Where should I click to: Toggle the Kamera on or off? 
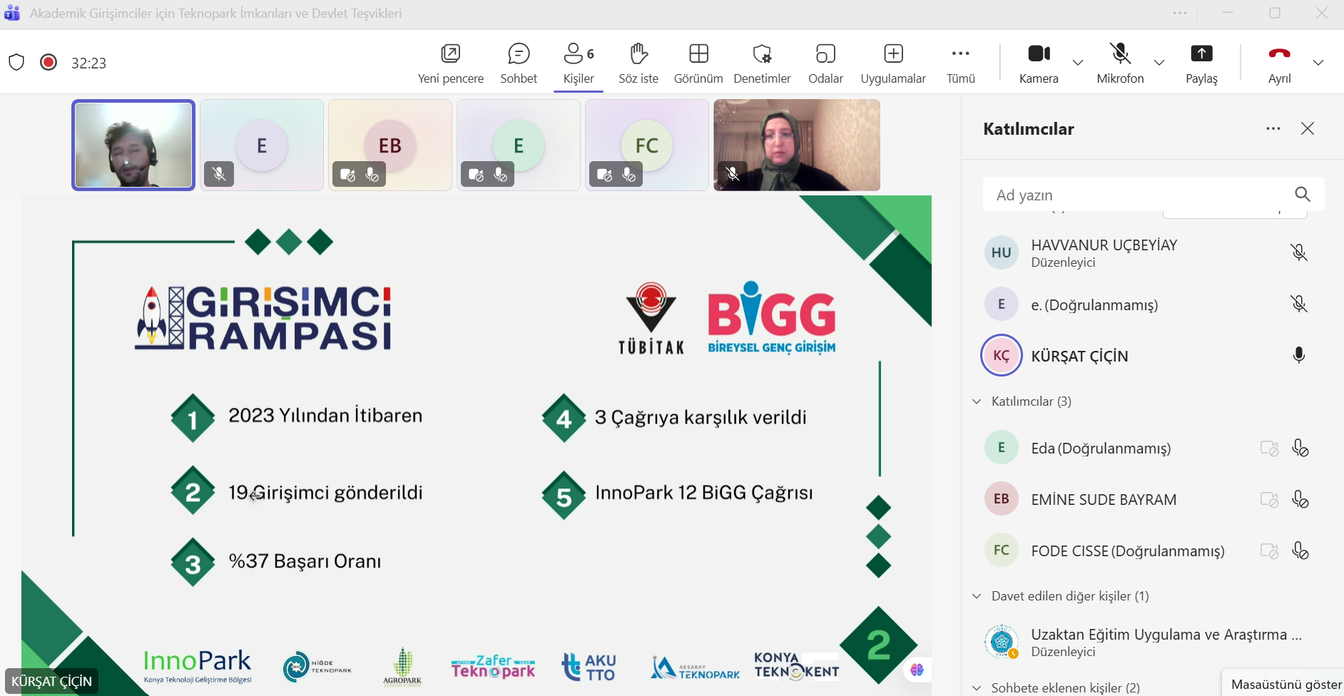(x=1039, y=63)
